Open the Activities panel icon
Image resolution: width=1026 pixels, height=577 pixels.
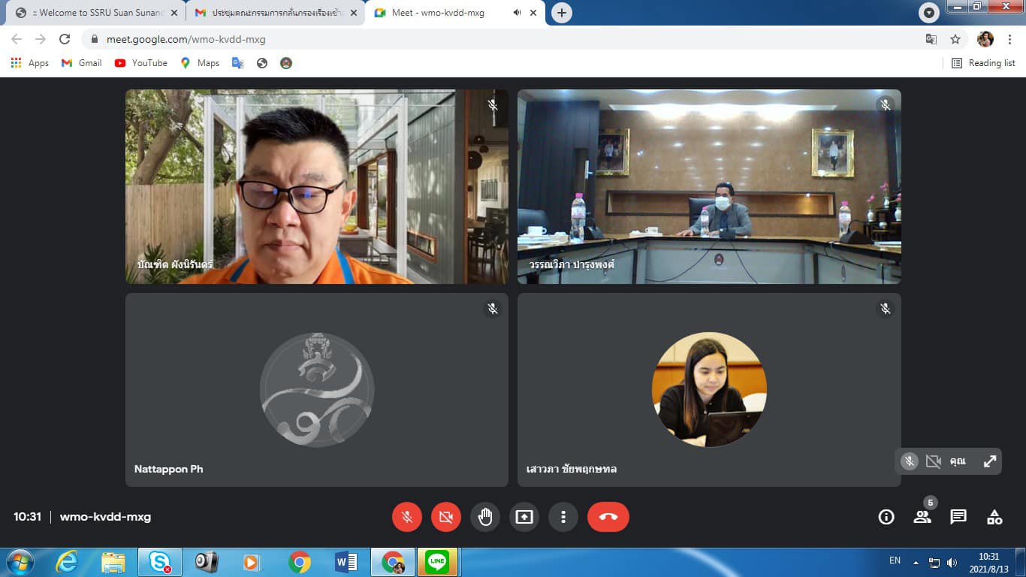click(994, 517)
